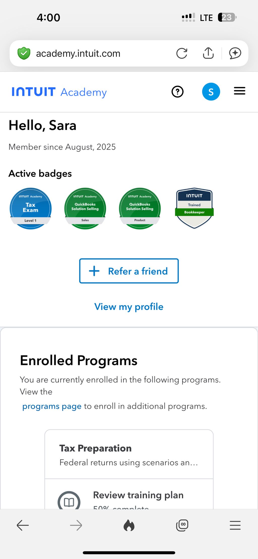Click the Refer a friend button
Image resolution: width=258 pixels, height=559 pixels.
129,271
